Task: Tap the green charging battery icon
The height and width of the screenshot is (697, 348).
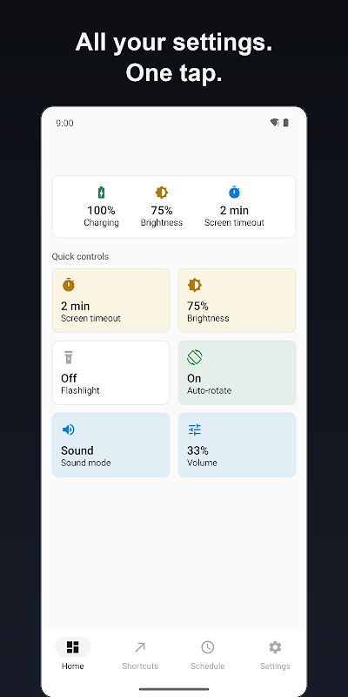Action: (101, 193)
